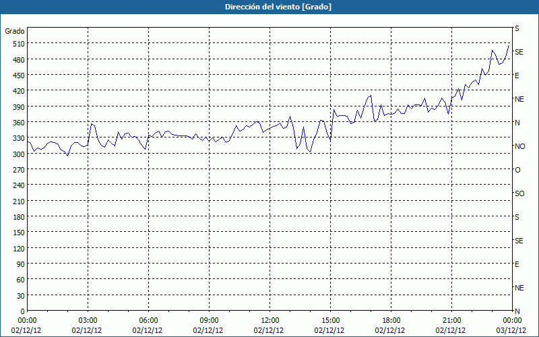This screenshot has height=337, width=539.
Task: Click the 30 value on the y-axis
Action: 21,296
